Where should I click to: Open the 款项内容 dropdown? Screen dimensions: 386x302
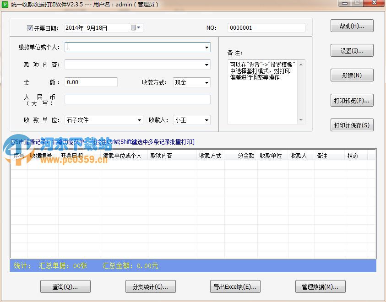[207, 64]
